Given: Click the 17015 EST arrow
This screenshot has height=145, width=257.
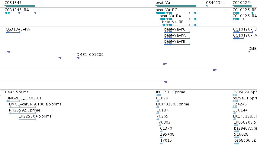Looking at the screenshot, I should (161, 143).
